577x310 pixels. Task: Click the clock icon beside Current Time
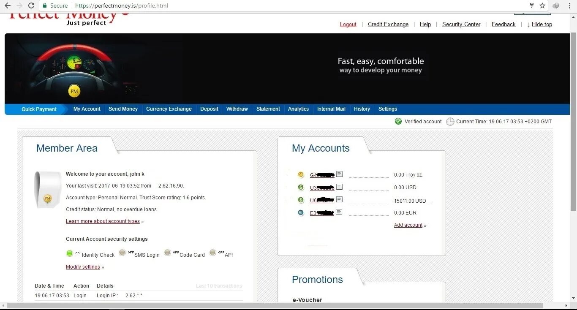pyautogui.click(x=450, y=122)
